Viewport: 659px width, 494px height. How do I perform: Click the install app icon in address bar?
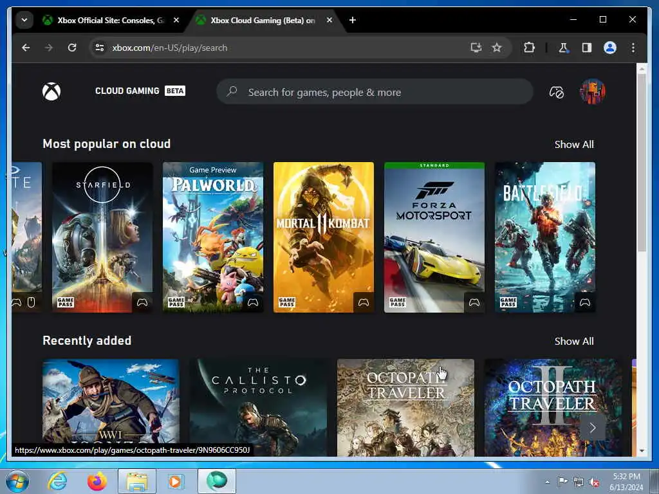(x=476, y=48)
